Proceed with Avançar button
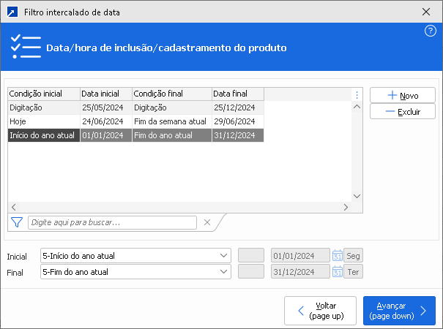Viewport: 443px width, 329px height. click(x=399, y=311)
